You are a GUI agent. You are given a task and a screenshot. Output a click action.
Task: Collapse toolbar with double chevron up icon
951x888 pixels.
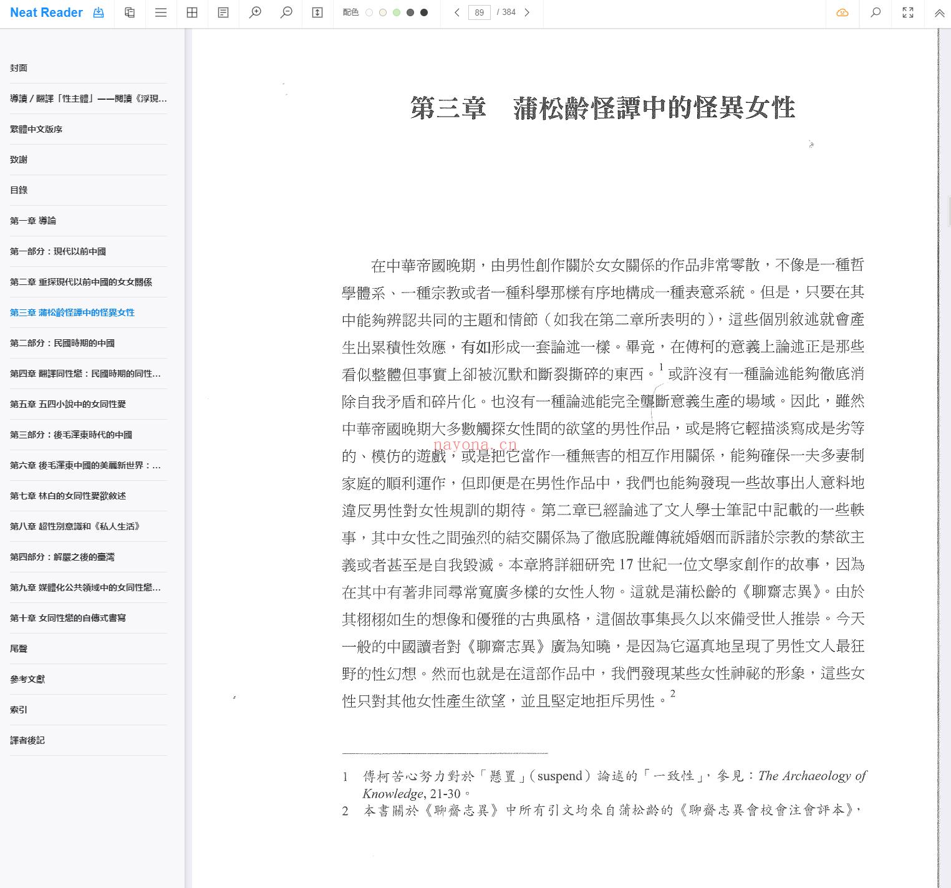click(x=939, y=13)
